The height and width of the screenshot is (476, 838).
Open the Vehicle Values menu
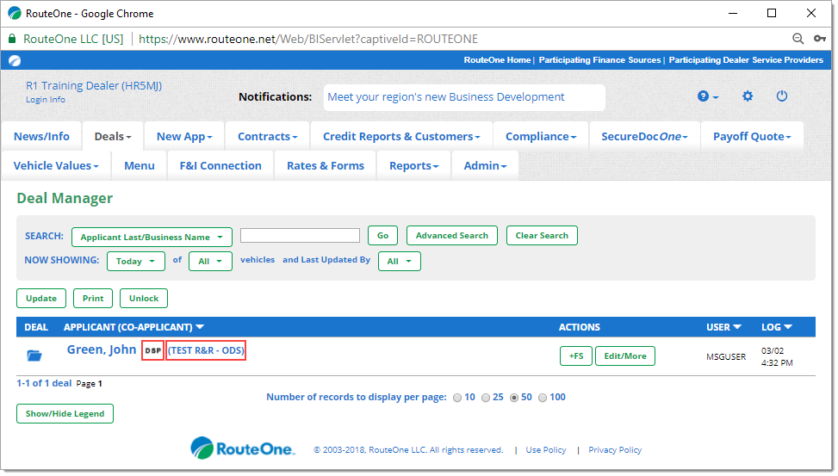tap(56, 165)
